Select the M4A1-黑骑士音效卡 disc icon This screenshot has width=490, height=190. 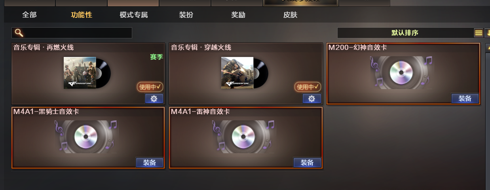[86, 137]
